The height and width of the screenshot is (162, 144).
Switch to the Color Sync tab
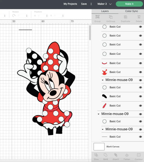pos(132,11)
